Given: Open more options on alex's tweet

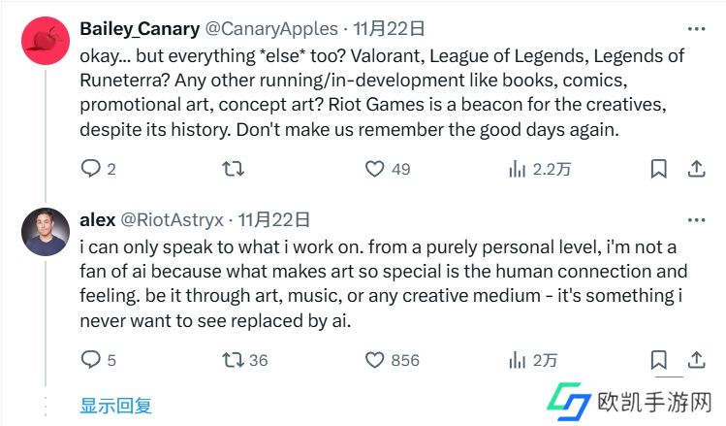Looking at the screenshot, I should [695, 220].
